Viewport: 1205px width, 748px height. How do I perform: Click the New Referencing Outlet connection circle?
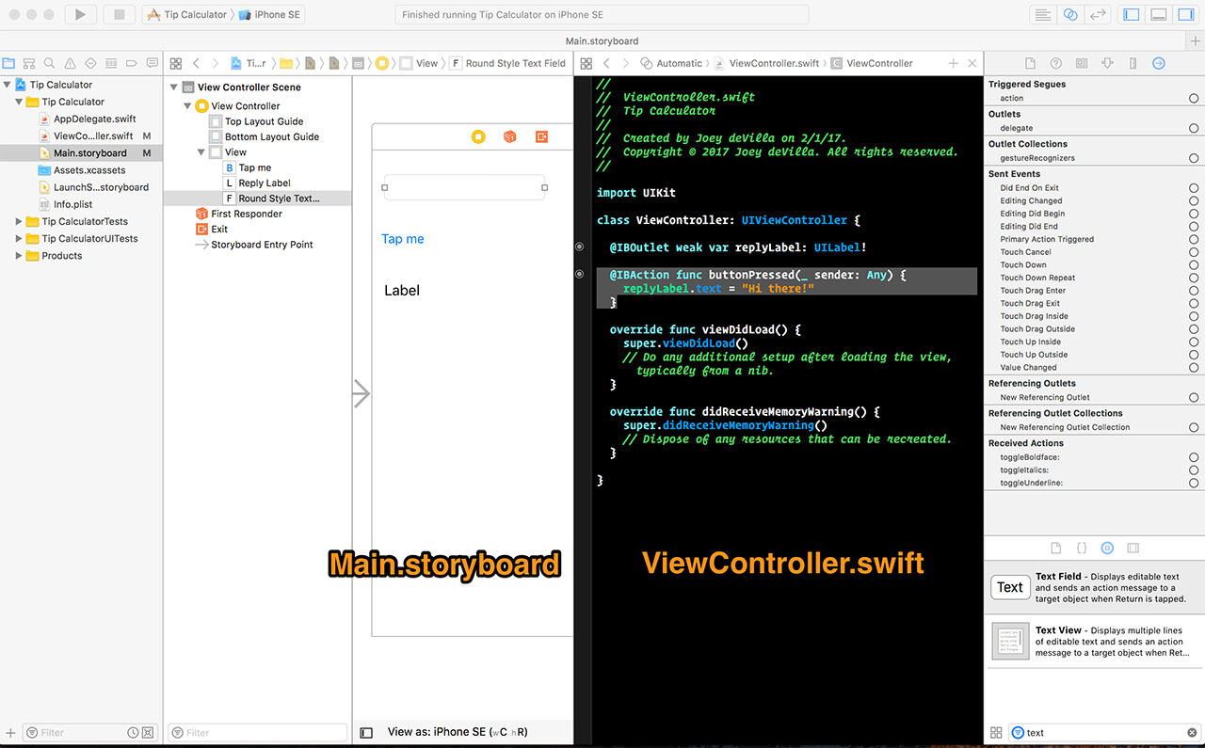tap(1194, 397)
